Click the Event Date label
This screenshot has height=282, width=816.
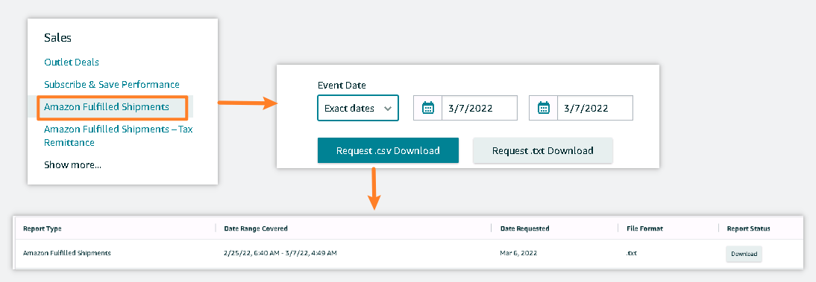click(342, 85)
